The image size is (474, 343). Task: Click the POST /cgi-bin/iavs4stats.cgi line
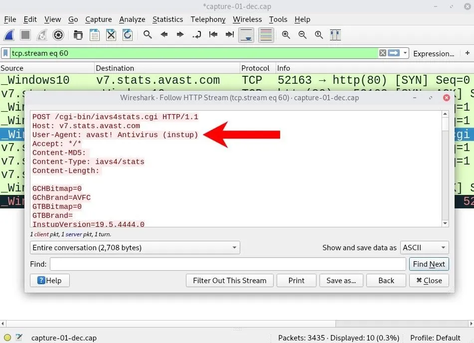click(115, 117)
